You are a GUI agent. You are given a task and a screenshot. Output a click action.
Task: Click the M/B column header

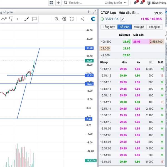click(161, 62)
